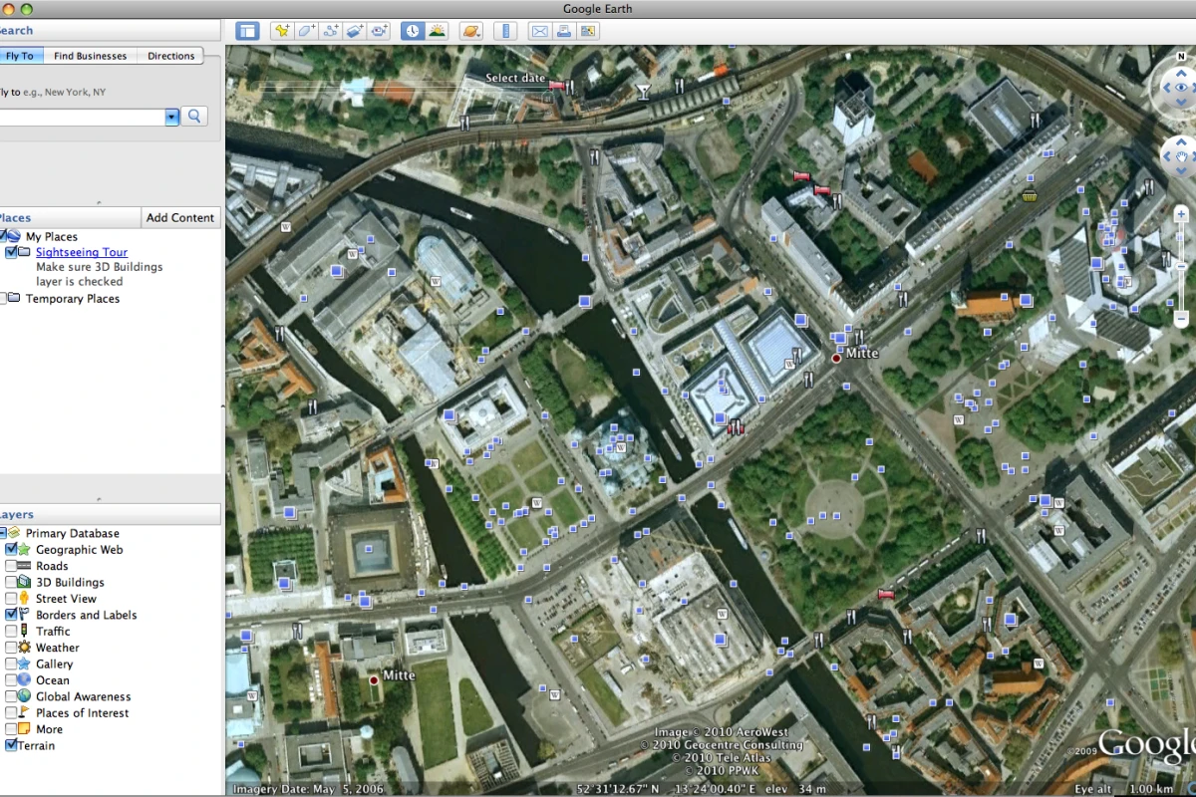Screen dimensions: 1196x797
Task: Click the Mitte marker at the street intersection
Action: (x=838, y=358)
